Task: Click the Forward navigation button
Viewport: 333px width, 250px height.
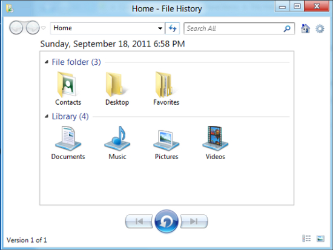Action: (x=33, y=28)
